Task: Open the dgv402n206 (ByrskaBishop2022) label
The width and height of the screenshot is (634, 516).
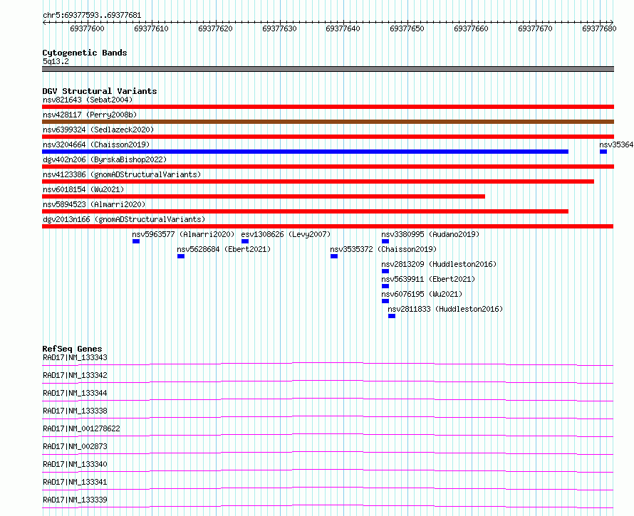Action: [x=105, y=159]
